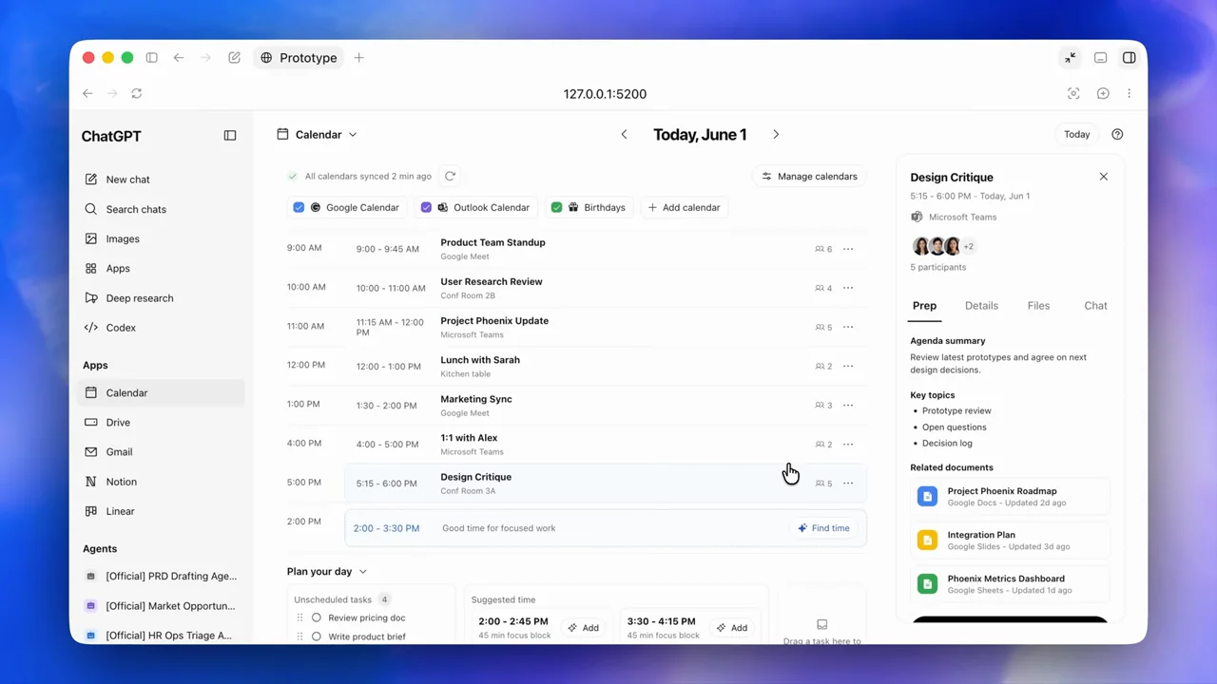Open more options for Project Phoenix Update

[x=848, y=327]
